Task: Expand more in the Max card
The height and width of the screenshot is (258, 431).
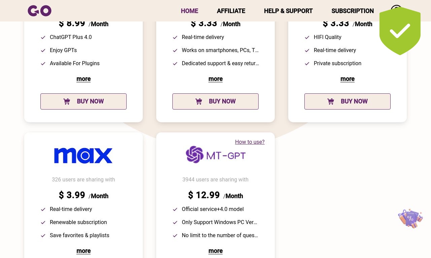Action: 84,251
